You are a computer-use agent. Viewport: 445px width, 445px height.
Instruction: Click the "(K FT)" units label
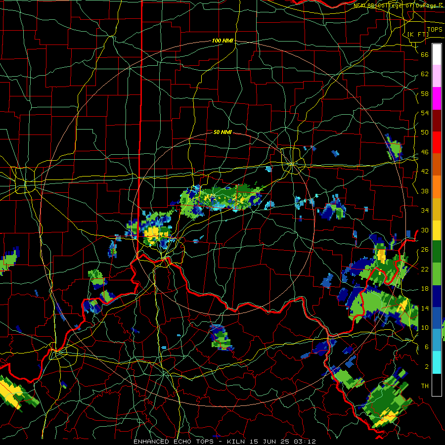(x=418, y=34)
